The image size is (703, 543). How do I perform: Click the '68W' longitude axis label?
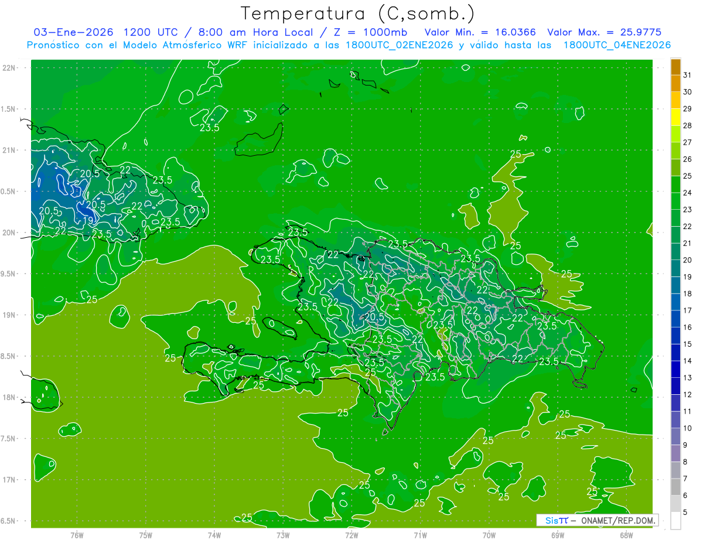coord(626,535)
